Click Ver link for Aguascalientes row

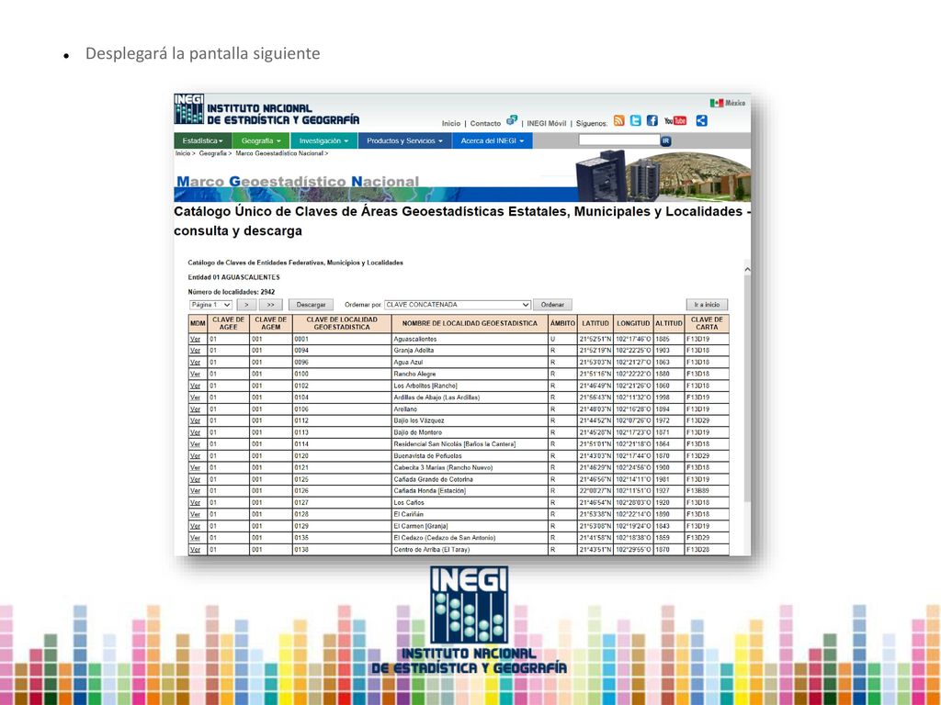tap(195, 340)
